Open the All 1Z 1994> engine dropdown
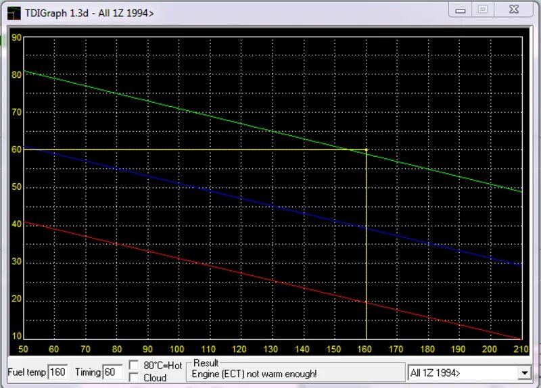 (x=525, y=373)
